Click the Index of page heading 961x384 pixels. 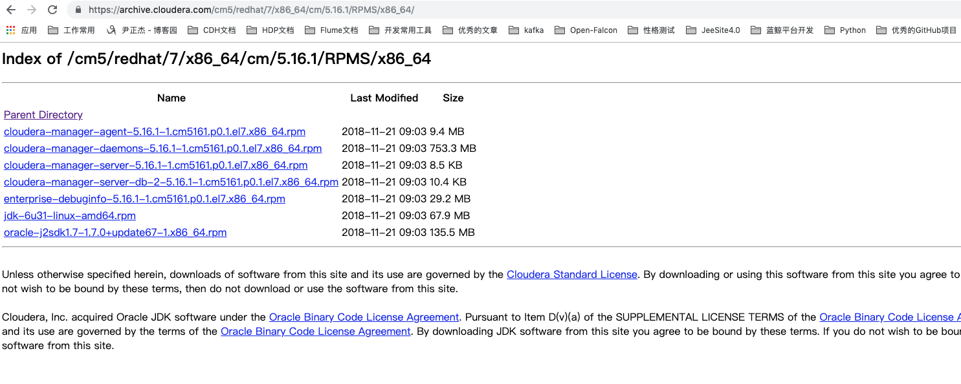click(x=217, y=59)
